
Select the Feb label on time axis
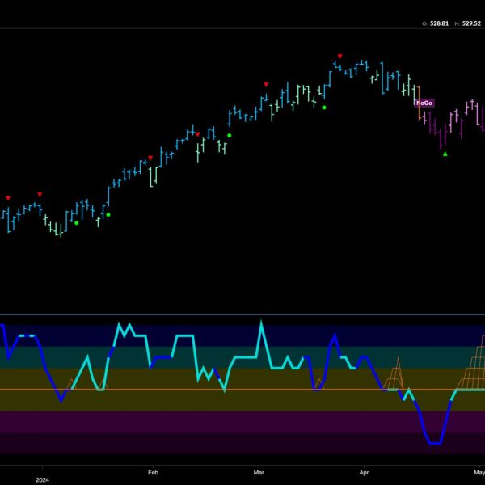tap(153, 472)
